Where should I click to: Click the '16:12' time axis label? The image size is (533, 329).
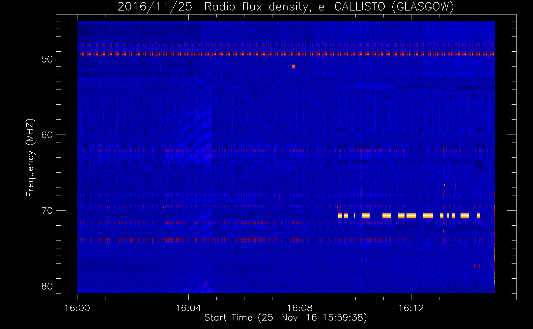(411, 308)
